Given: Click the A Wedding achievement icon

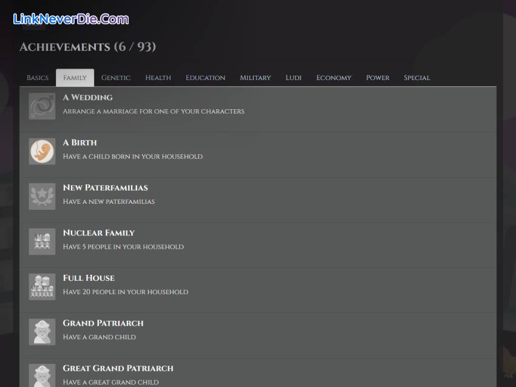Looking at the screenshot, I should click(42, 106).
